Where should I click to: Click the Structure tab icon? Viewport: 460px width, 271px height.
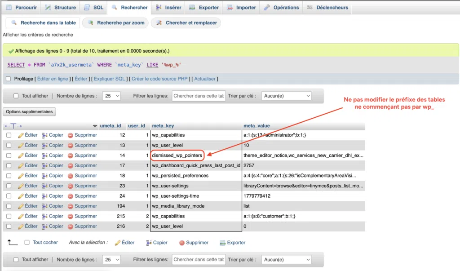pos(48,7)
